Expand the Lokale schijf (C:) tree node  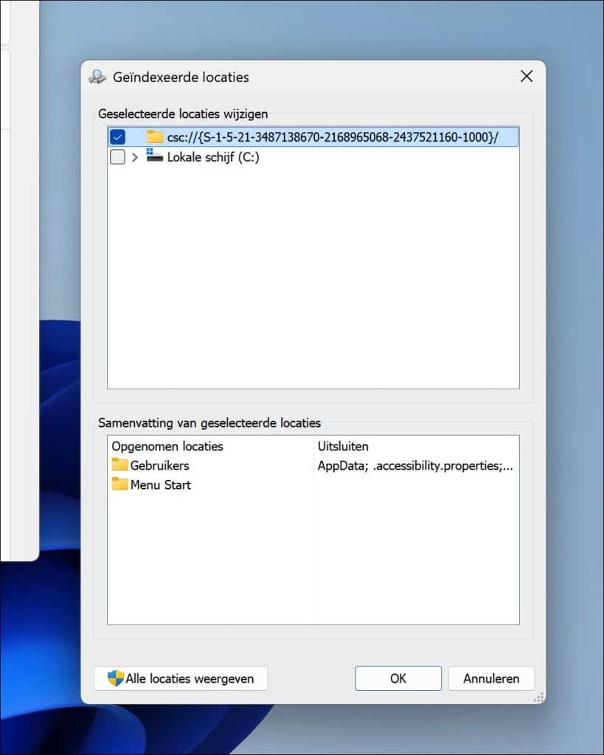pos(135,157)
